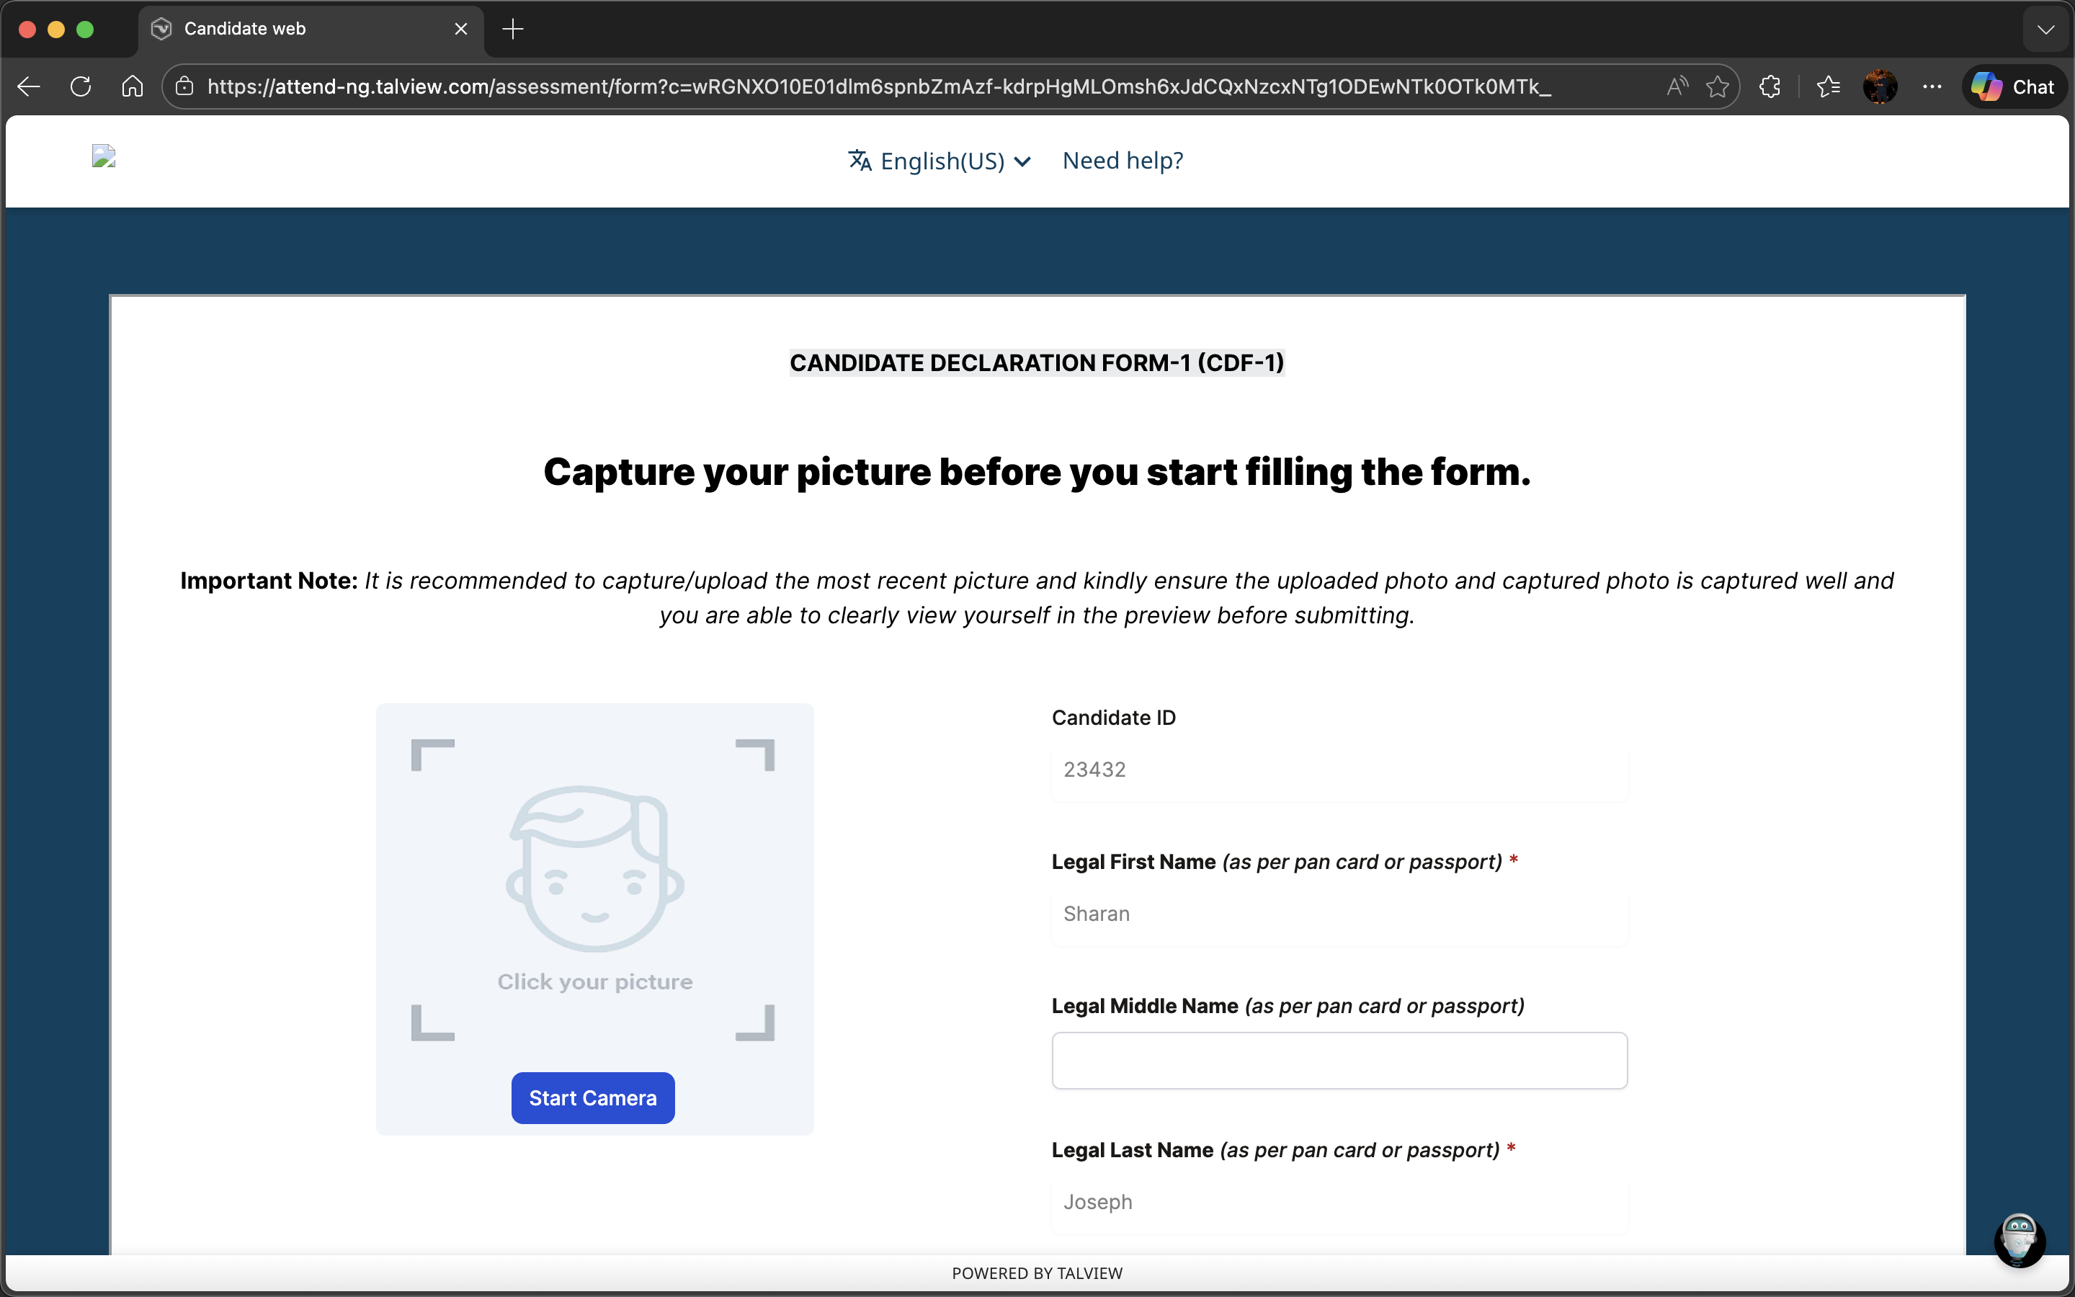
Task: Reload the page with refresh icon
Action: pos(81,86)
